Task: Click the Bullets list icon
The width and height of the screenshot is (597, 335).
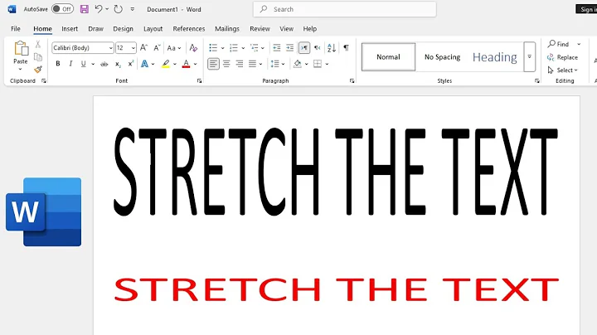Action: click(213, 47)
